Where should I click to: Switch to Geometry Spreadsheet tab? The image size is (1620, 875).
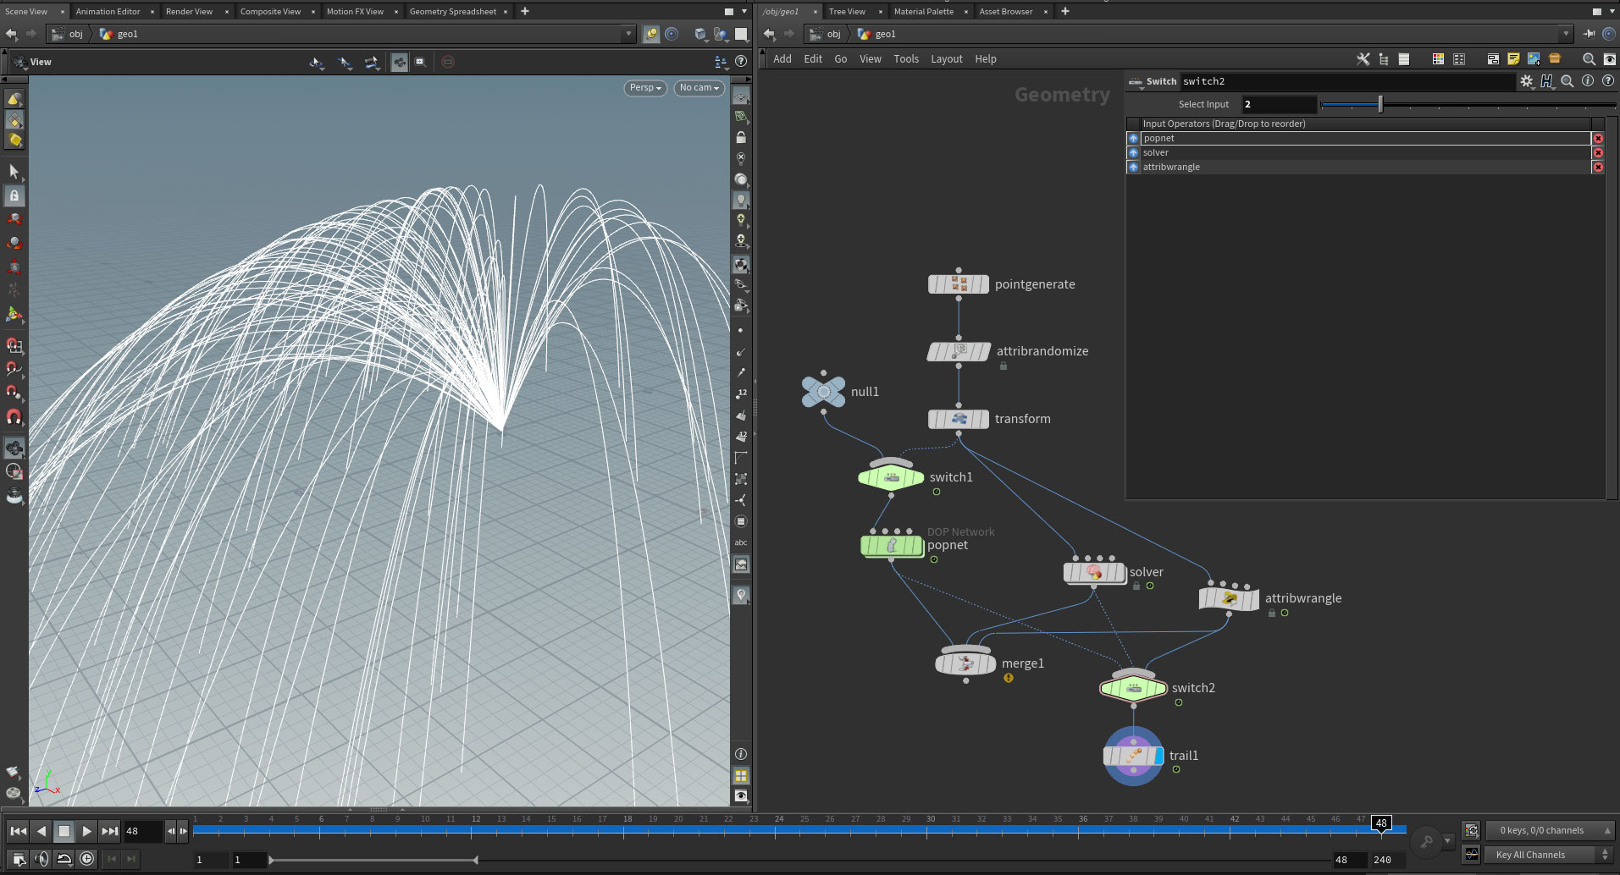[x=453, y=12]
